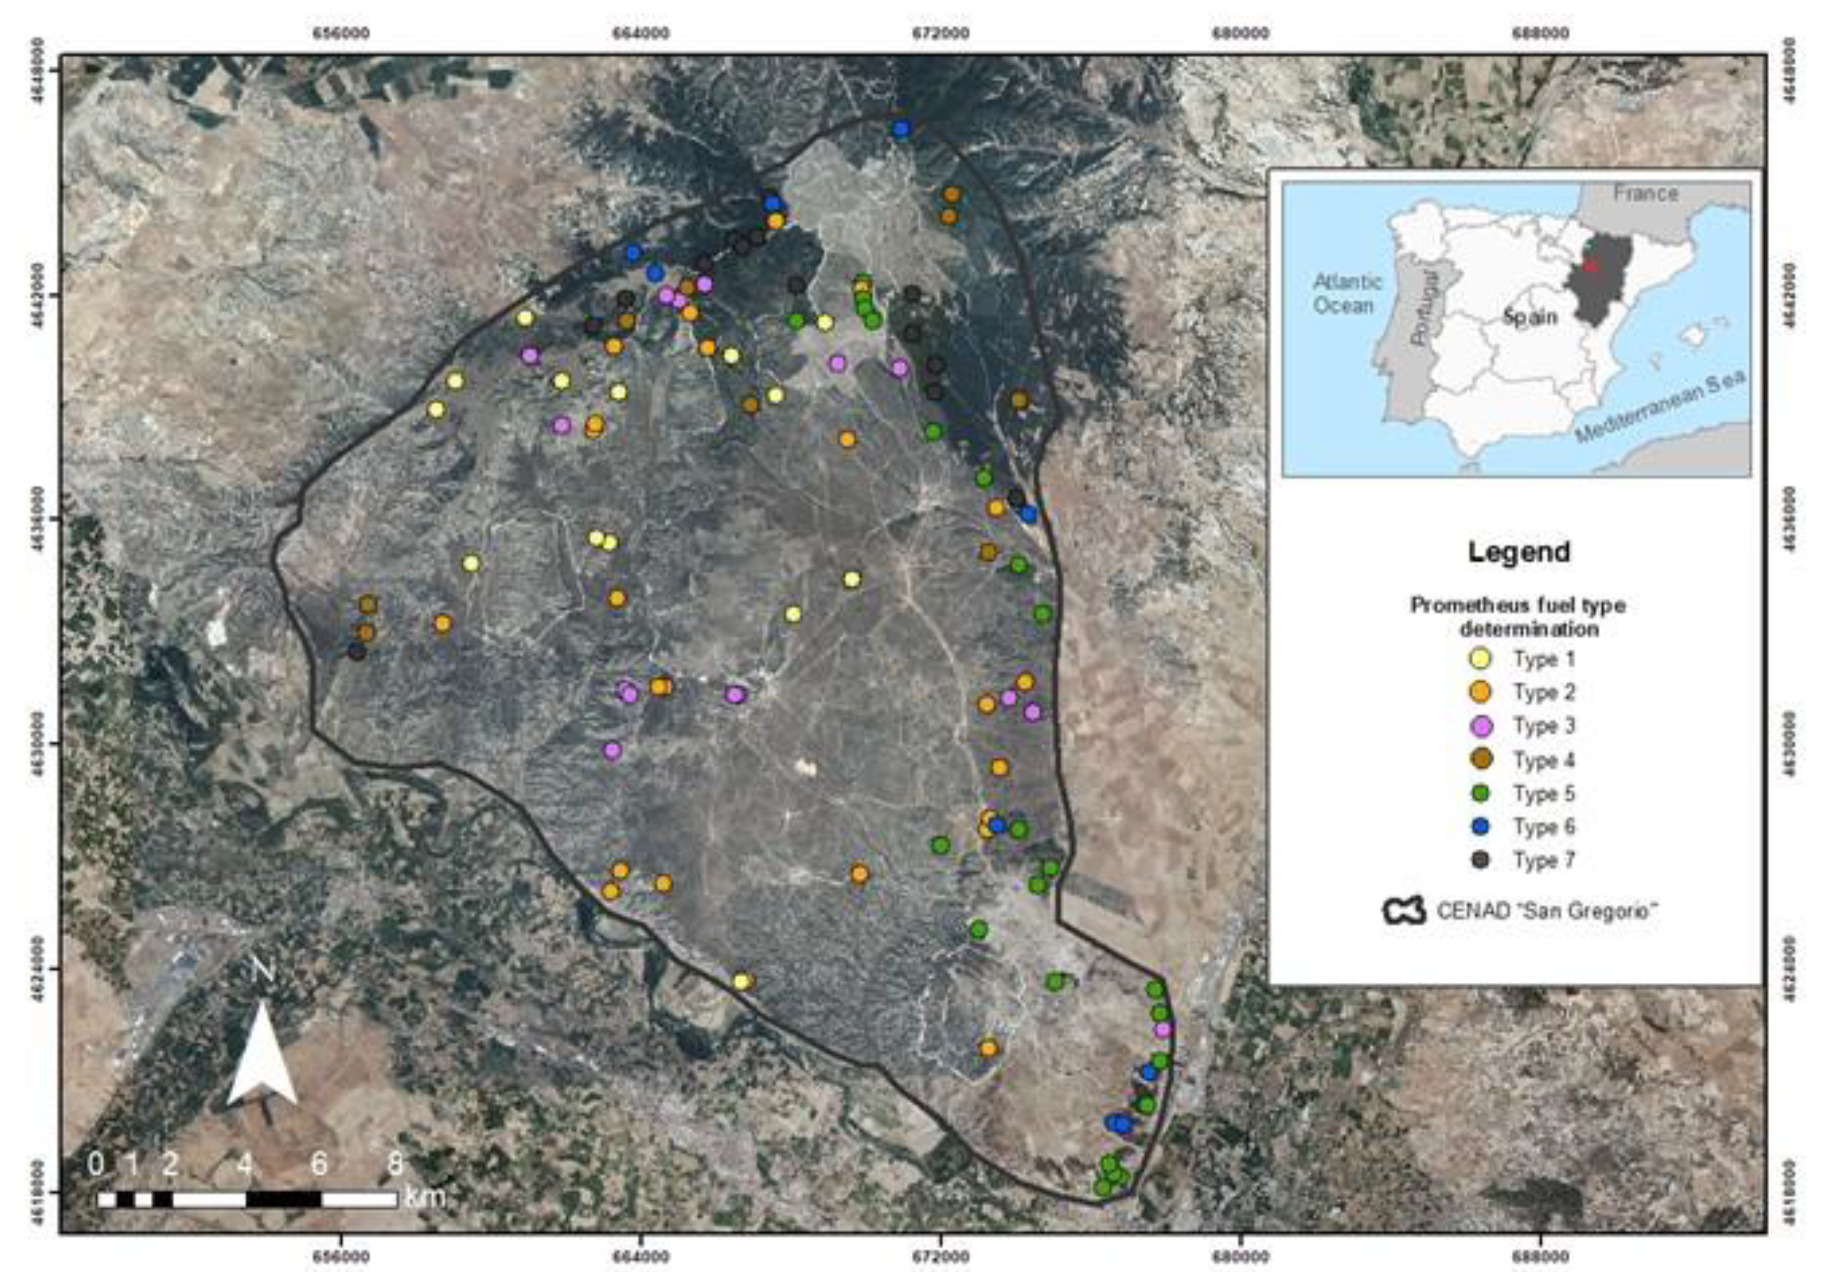Click the Type 6 blue legend circle
This screenshot has width=1821, height=1273.
click(1480, 827)
